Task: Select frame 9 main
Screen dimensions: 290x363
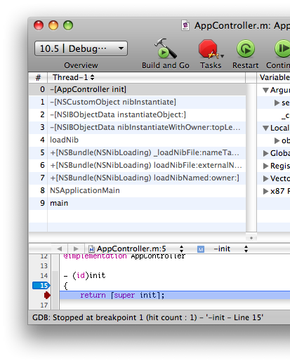Action: click(x=137, y=203)
